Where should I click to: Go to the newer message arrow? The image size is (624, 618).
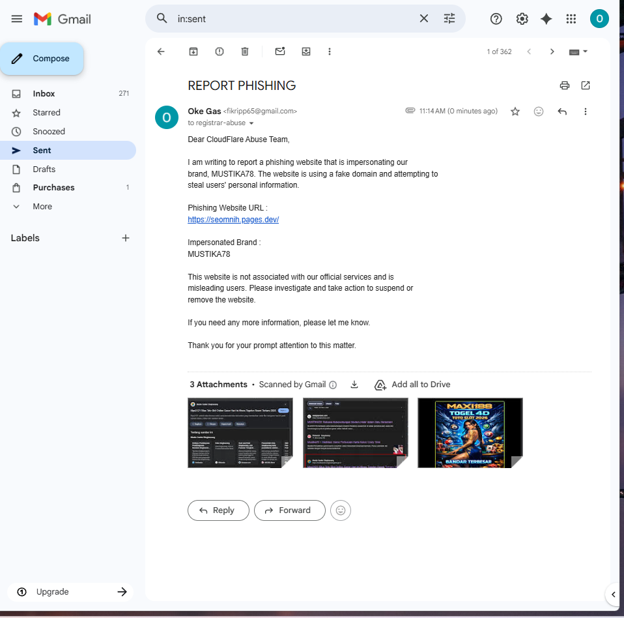coord(529,51)
